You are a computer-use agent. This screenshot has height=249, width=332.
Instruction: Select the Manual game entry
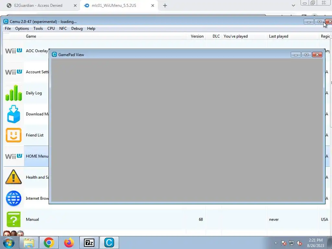32,219
